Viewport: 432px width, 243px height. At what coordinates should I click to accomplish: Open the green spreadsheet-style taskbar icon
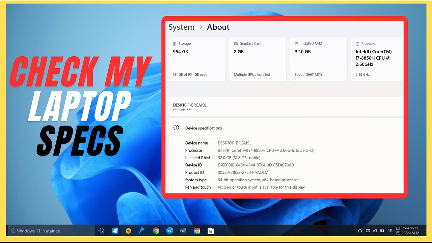point(183,231)
